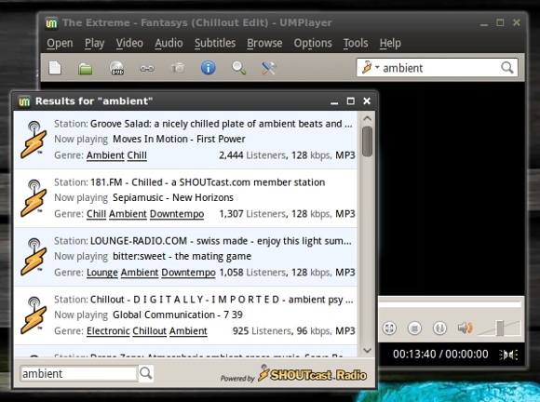This screenshot has height=402, width=540.
Task: Toggle the playlist button in the control bar
Action: 414,328
